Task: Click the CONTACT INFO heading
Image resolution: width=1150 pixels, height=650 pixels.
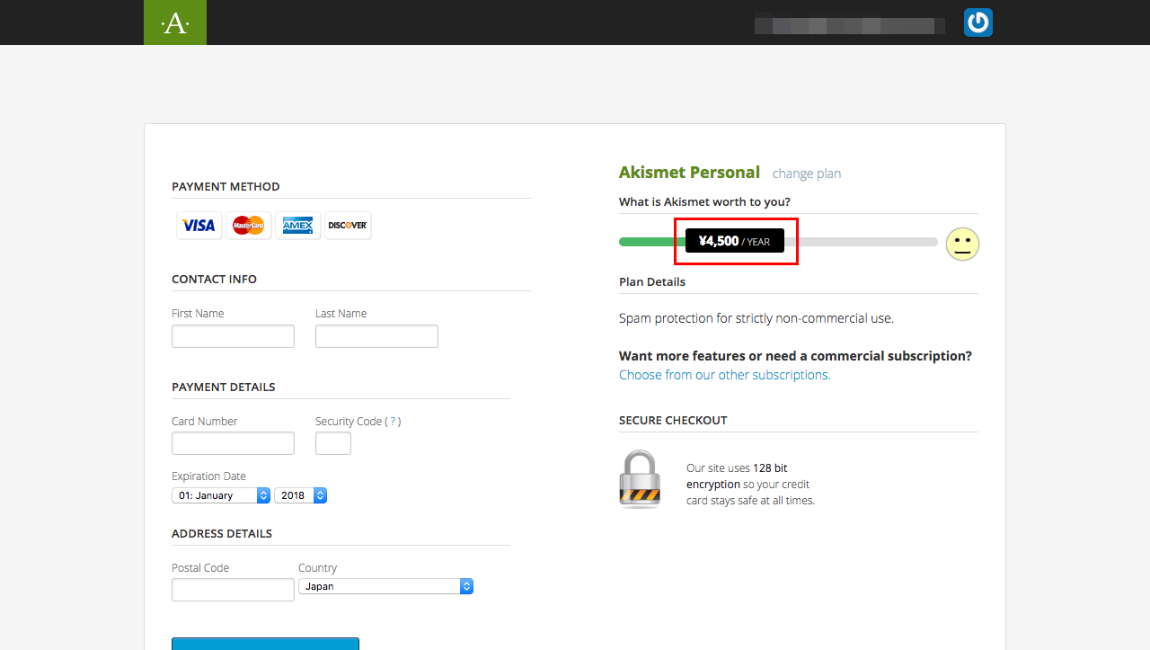Action: [214, 280]
